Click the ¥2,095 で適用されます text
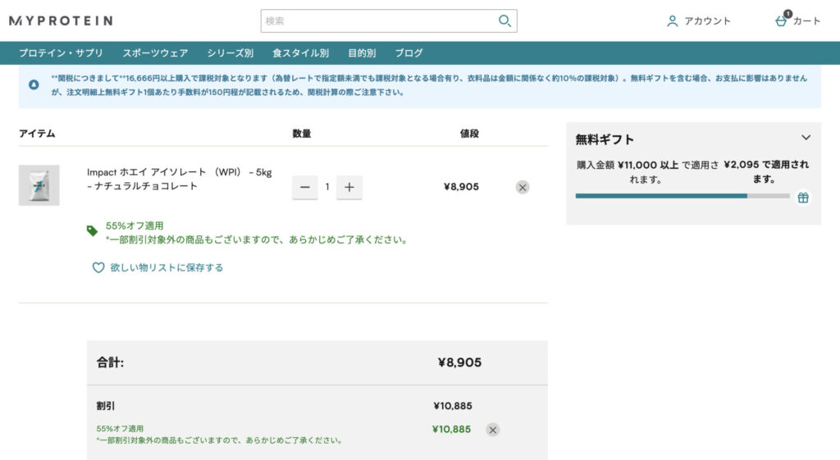Viewport: 840px width, 460px height. tap(766, 172)
